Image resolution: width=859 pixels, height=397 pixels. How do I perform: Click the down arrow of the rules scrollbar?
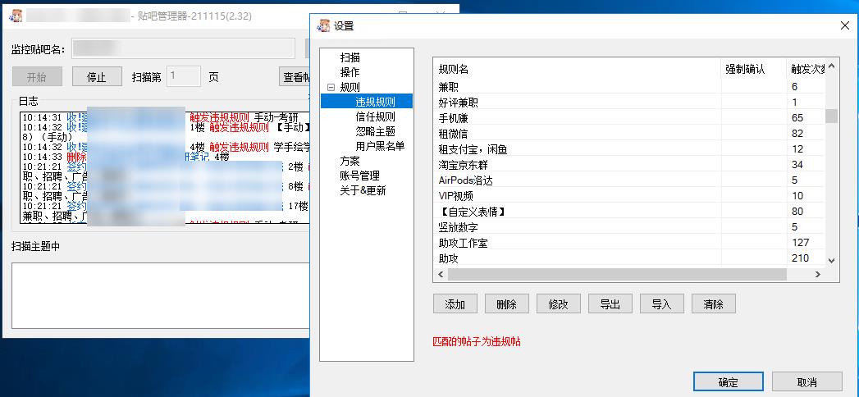pos(832,261)
